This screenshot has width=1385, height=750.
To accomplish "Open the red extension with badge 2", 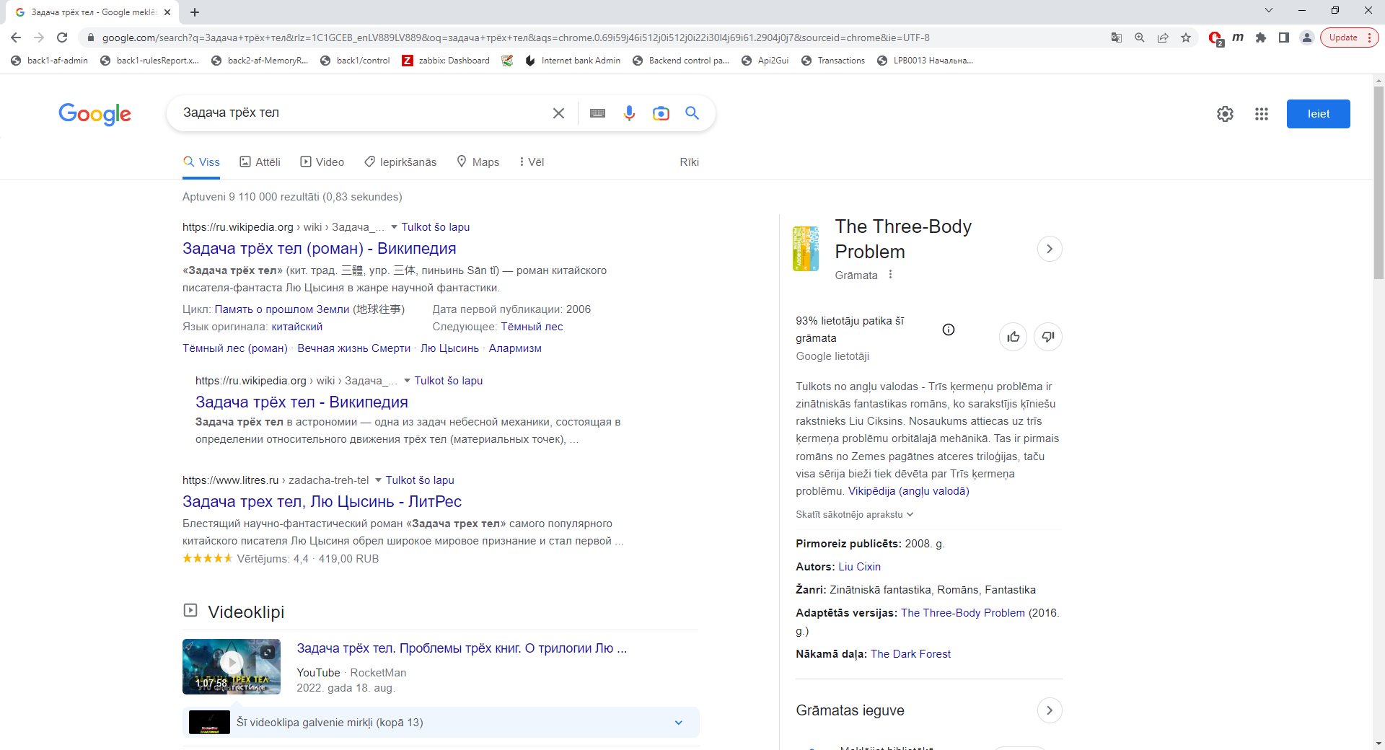I will (1215, 38).
